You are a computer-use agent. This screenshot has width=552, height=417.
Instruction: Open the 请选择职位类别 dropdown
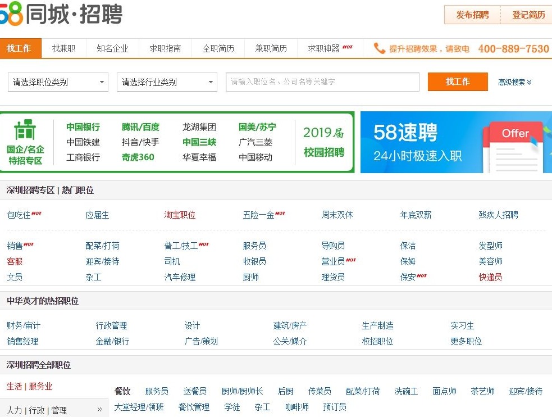58,82
